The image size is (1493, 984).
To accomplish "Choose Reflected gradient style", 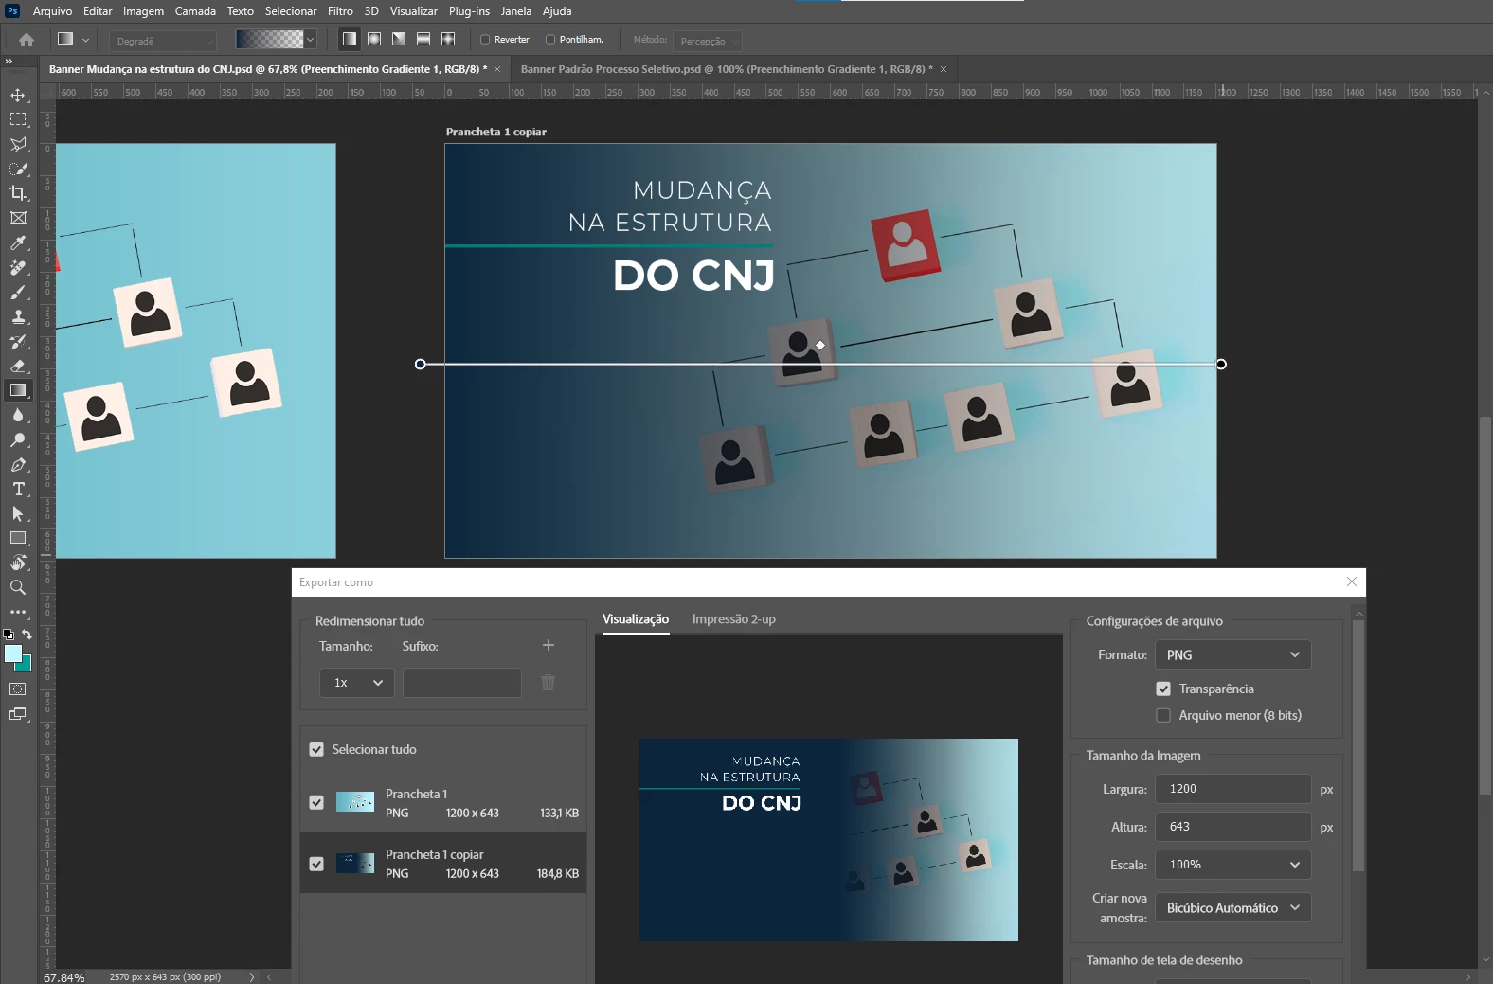I will point(423,39).
